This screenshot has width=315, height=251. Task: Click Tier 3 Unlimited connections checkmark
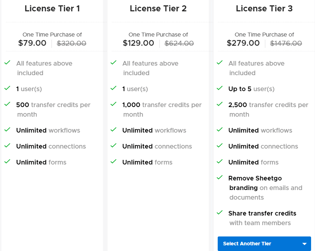pyautogui.click(x=219, y=146)
